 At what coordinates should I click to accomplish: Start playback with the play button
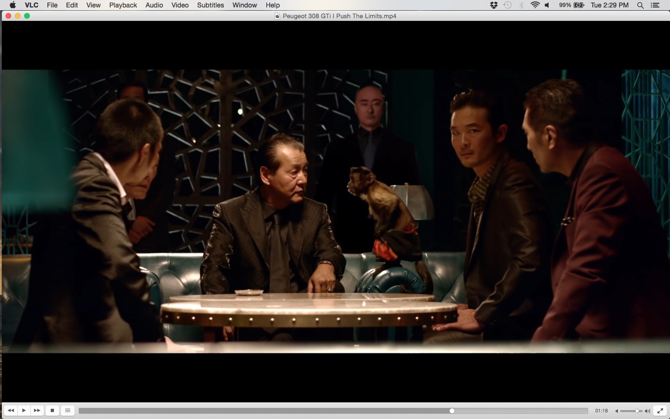[24, 411]
